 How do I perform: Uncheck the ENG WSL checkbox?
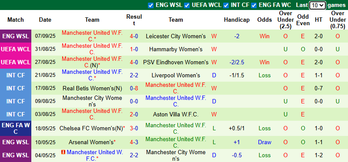(x=151, y=5)
